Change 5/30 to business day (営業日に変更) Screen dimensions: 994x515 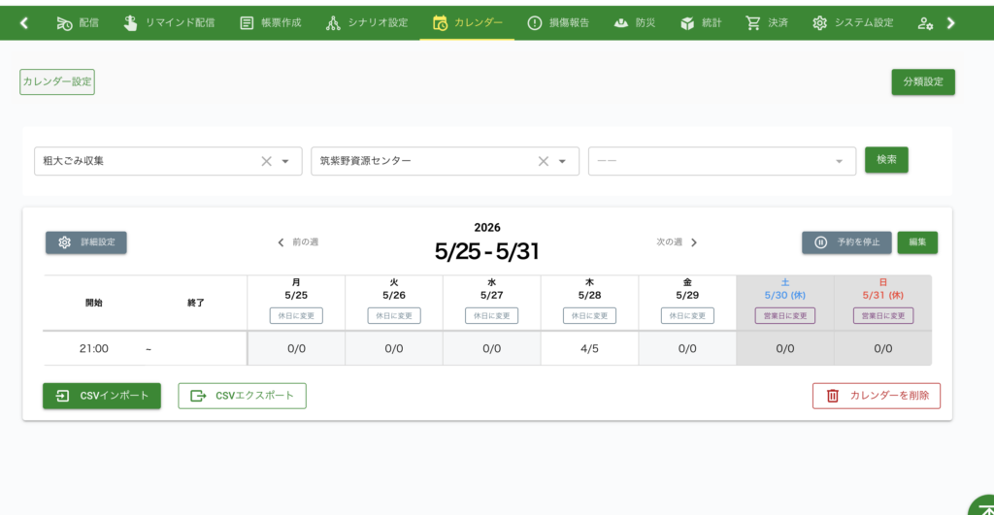coord(784,316)
